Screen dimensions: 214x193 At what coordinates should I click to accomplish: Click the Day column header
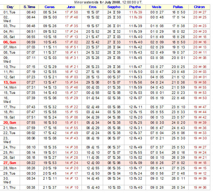(x=10, y=7)
